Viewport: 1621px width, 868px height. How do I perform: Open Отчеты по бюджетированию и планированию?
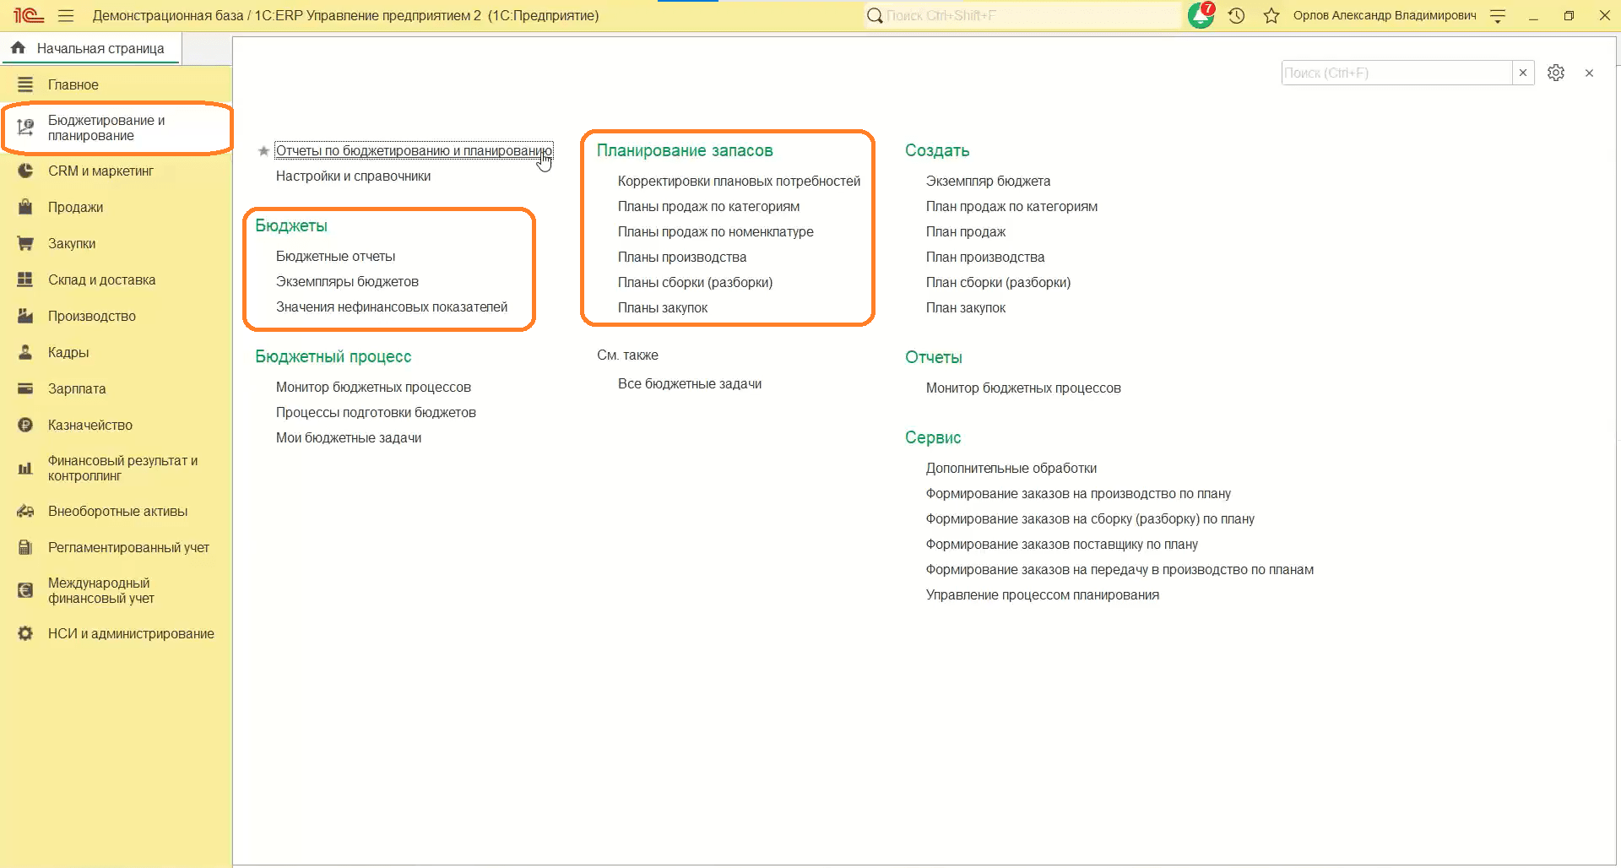414,150
